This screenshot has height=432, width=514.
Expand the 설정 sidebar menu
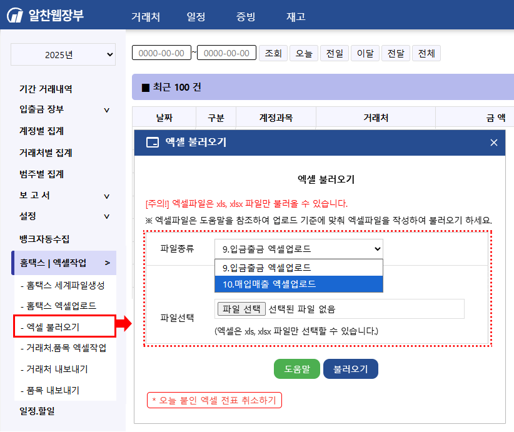pyautogui.click(x=64, y=216)
